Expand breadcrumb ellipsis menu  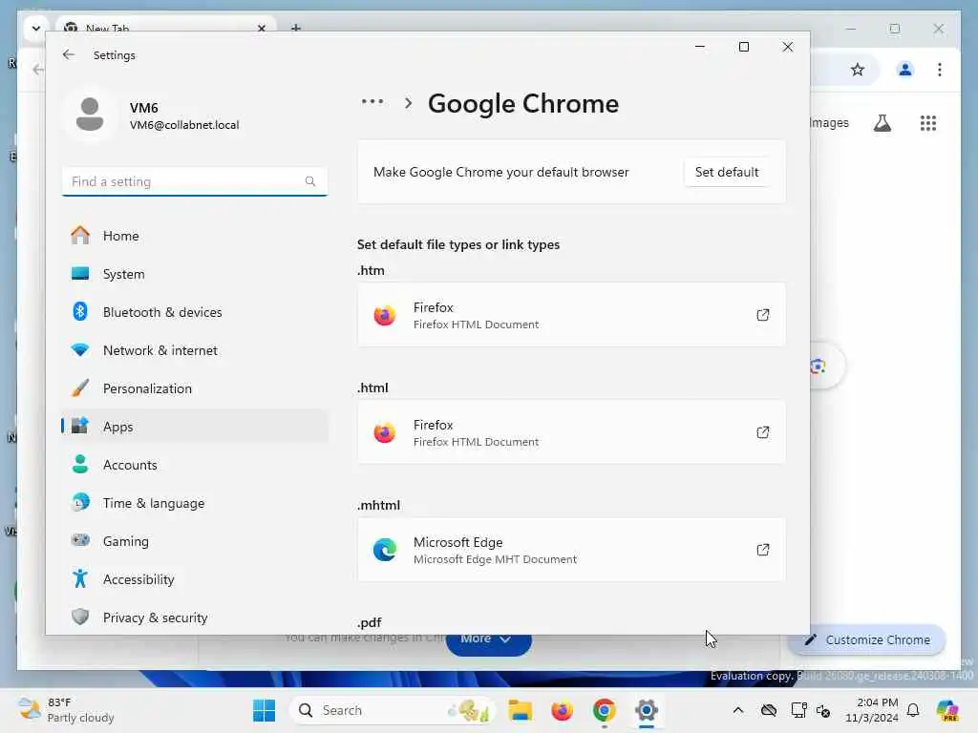tap(372, 101)
